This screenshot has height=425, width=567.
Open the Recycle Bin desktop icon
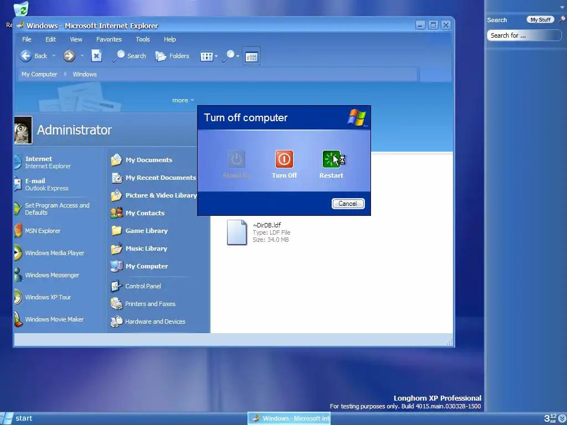coord(21,9)
